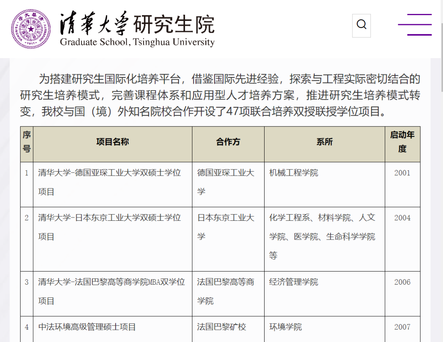Select the 项目名称 column header

(113, 144)
